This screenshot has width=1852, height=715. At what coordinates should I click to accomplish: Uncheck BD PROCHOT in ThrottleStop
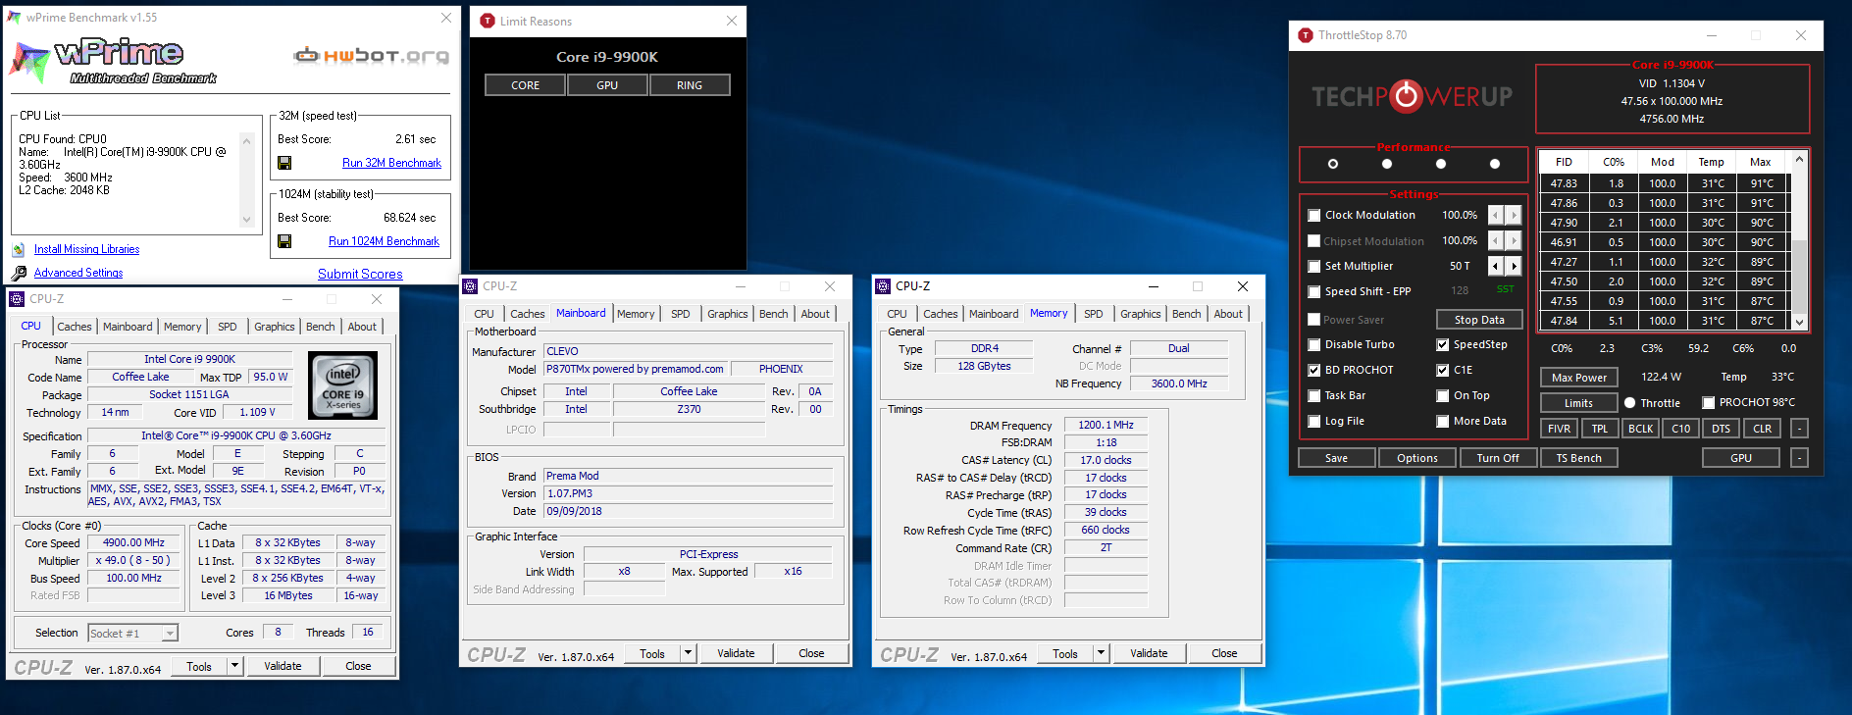pos(1314,371)
